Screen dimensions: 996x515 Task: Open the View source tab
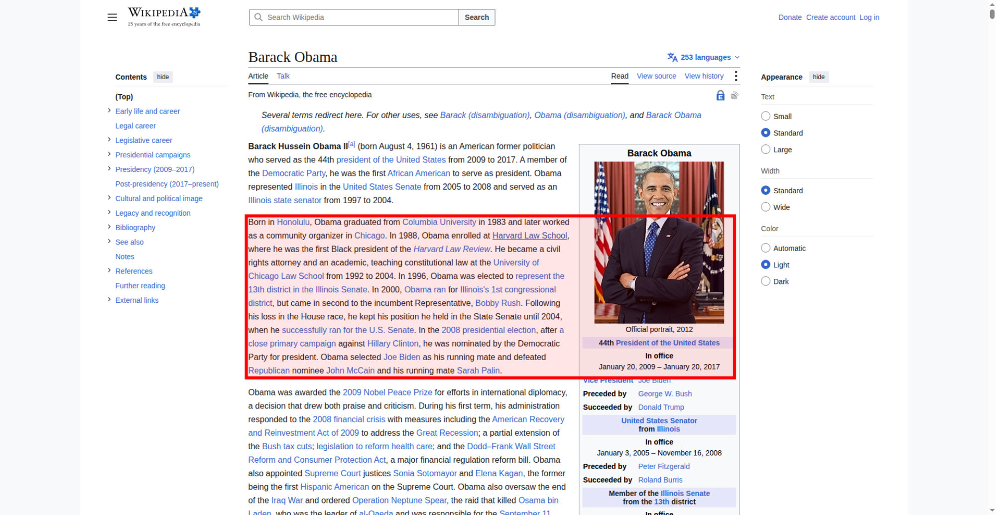656,76
